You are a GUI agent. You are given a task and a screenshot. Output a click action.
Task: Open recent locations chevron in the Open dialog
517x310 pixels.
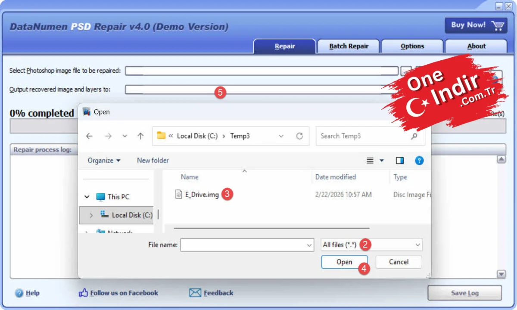[x=125, y=136]
